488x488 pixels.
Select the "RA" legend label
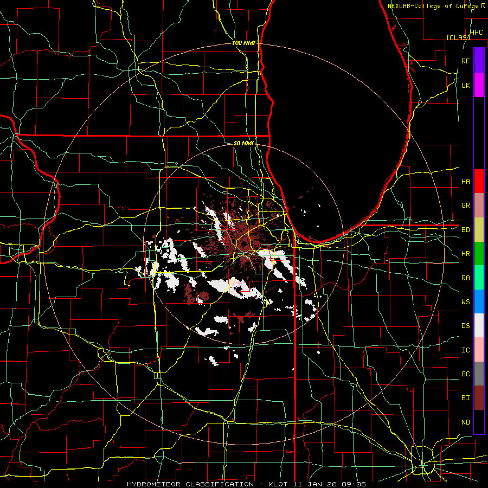point(465,278)
